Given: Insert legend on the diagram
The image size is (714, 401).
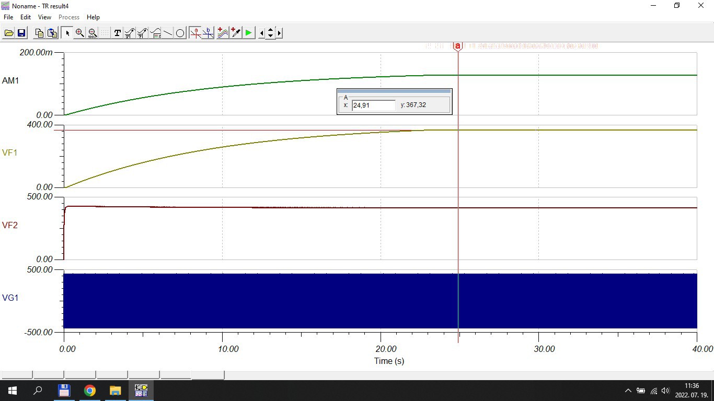Looking at the screenshot, I should click(155, 33).
